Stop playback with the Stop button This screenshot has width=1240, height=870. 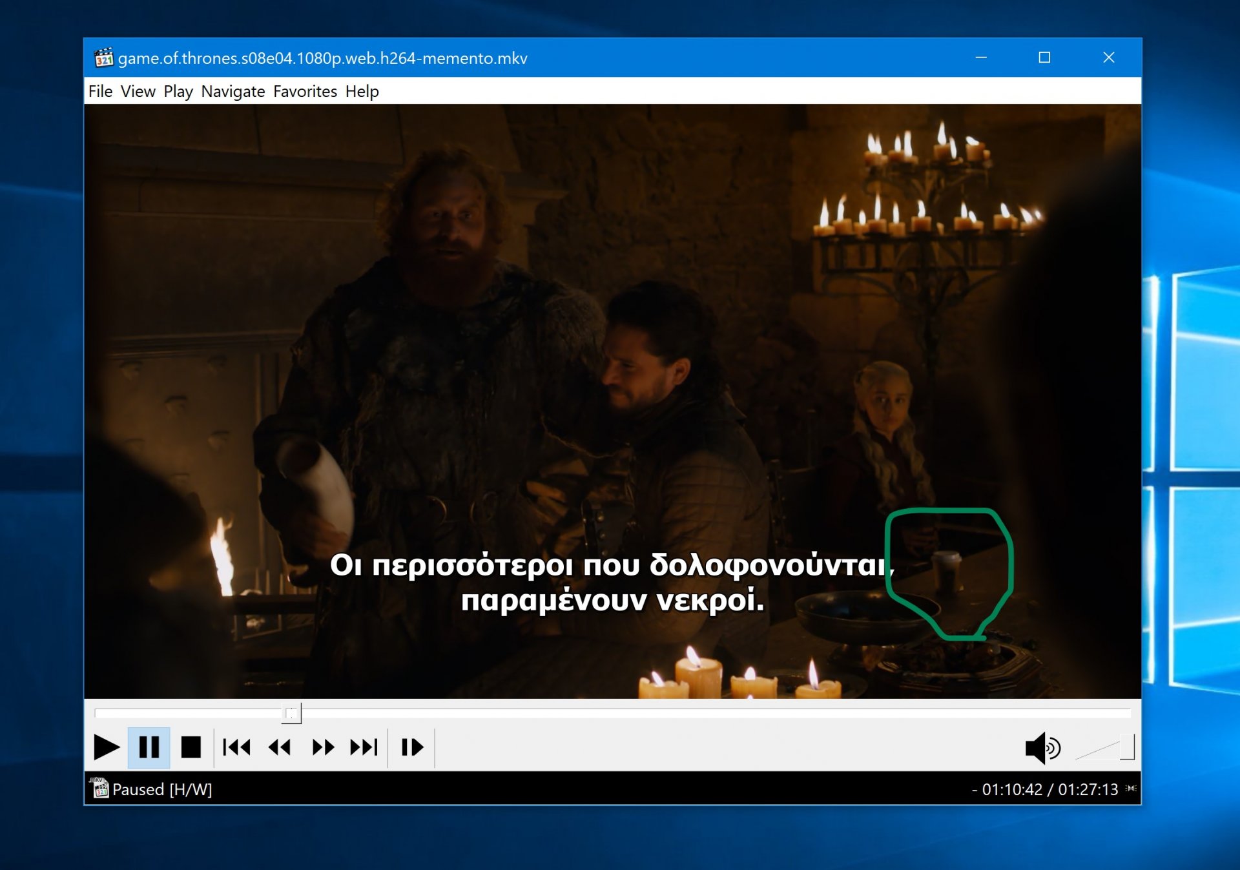(191, 747)
